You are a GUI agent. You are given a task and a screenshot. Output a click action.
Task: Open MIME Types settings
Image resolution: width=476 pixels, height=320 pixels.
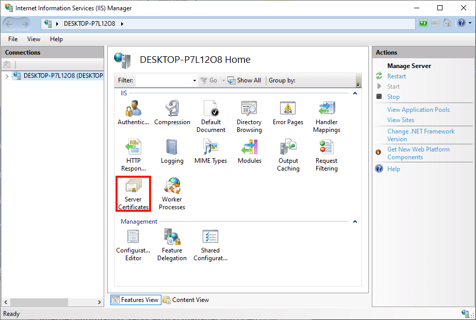(210, 151)
